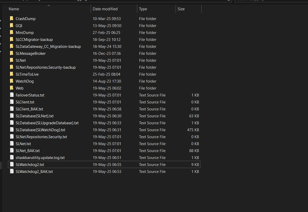Select SLDataGateway_CC_Migration-backup folder name
This screenshot has height=212, width=308.
click(48, 47)
